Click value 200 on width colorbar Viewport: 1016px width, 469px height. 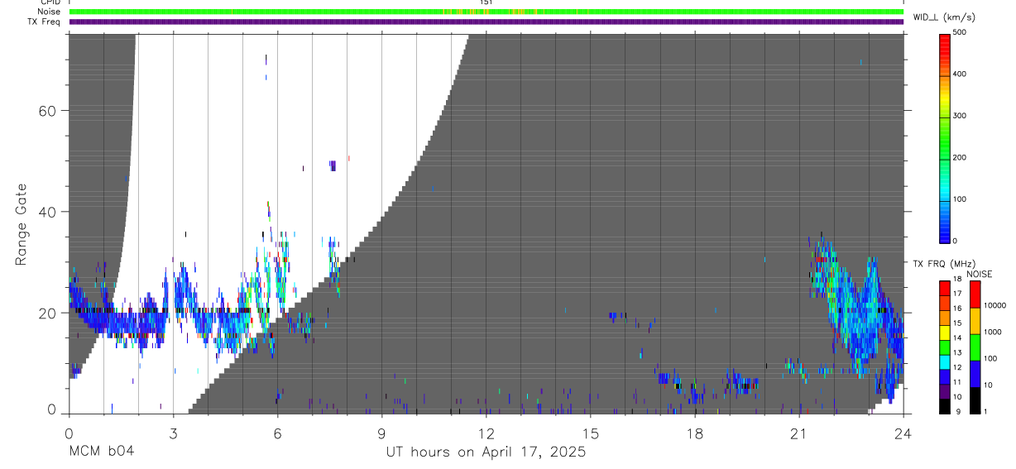point(961,158)
